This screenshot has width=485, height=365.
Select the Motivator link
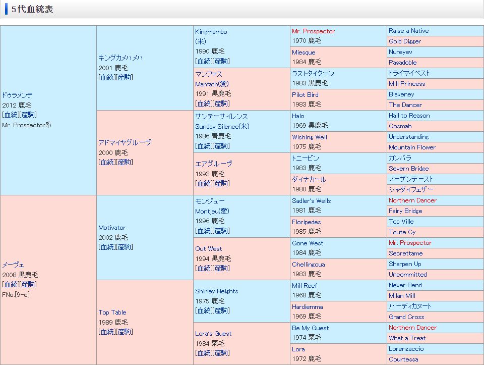pyautogui.click(x=112, y=228)
